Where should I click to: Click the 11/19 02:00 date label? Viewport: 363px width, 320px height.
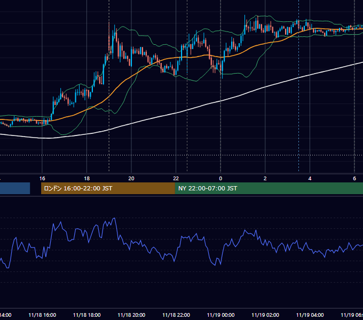tap(265, 315)
